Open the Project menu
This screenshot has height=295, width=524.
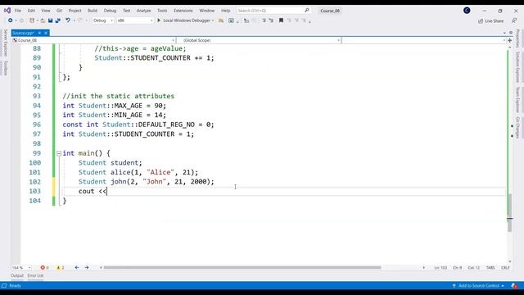click(x=75, y=11)
